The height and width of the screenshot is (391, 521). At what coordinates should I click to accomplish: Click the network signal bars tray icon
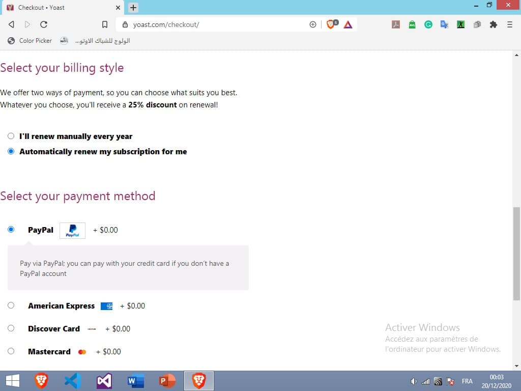tap(426, 381)
